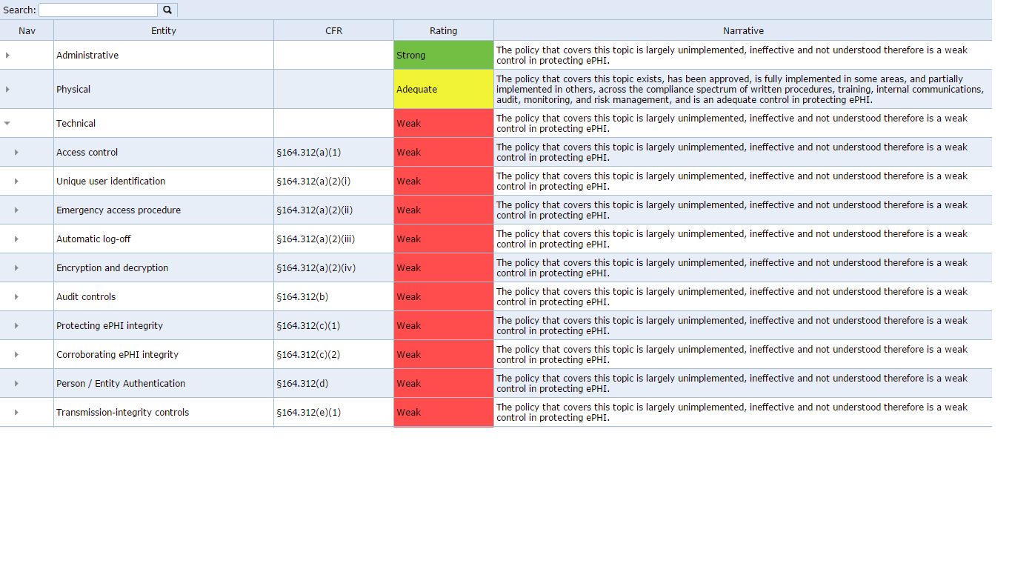Select Unique user identification text

point(111,182)
